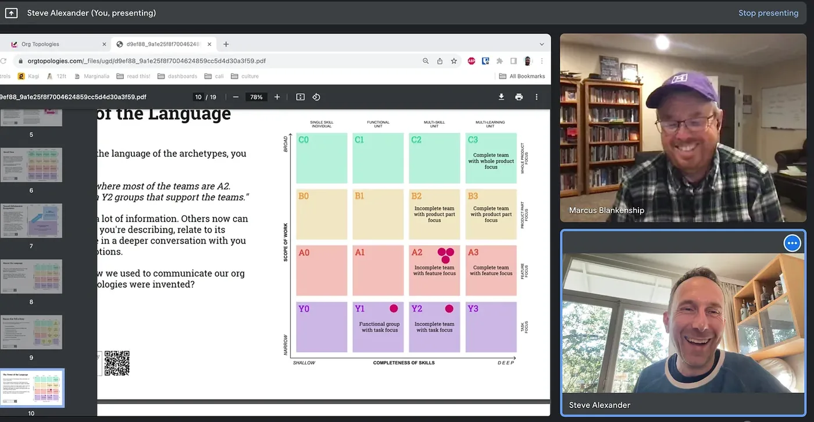Close the d9ef88 PDF tab
Screen dimensions: 814x422
[209, 44]
